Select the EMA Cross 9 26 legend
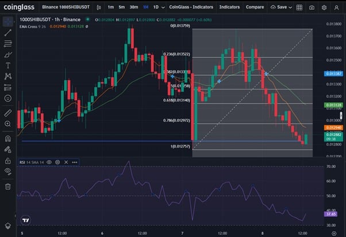 tap(33, 26)
